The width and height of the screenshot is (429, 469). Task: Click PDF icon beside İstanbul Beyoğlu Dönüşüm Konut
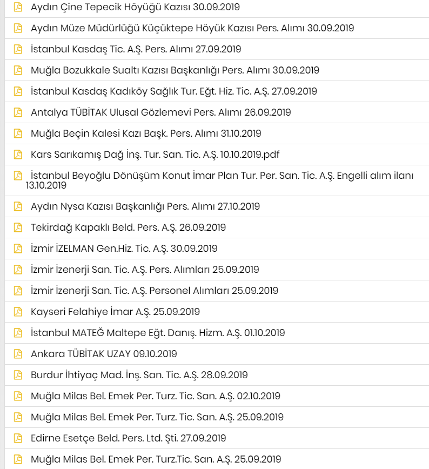point(18,176)
